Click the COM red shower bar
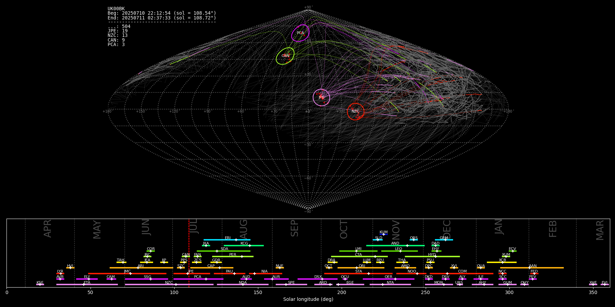 [462, 274]
